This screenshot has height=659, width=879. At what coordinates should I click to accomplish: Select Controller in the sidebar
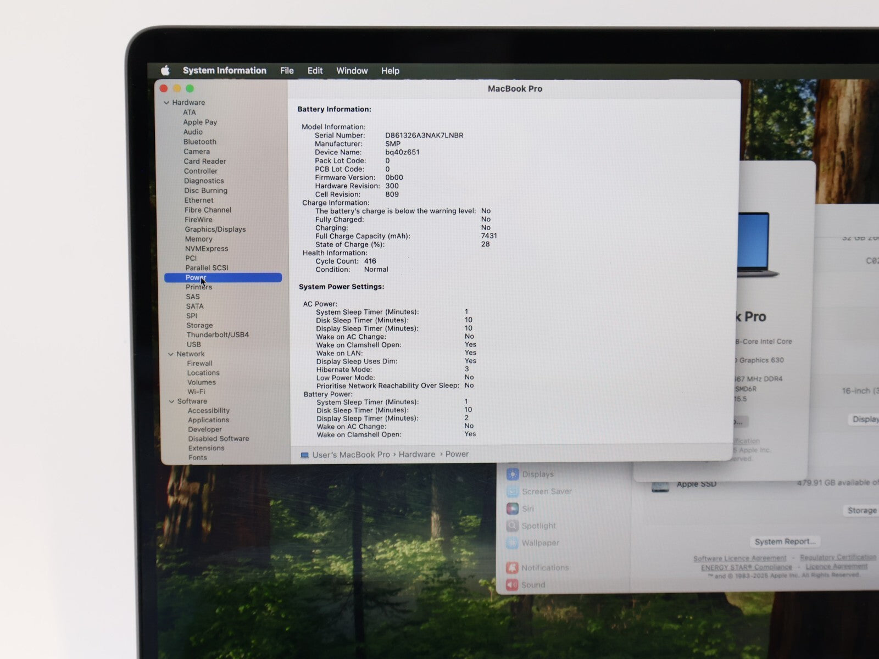tap(201, 171)
